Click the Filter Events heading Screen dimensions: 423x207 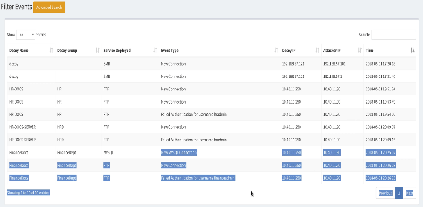pos(16,7)
